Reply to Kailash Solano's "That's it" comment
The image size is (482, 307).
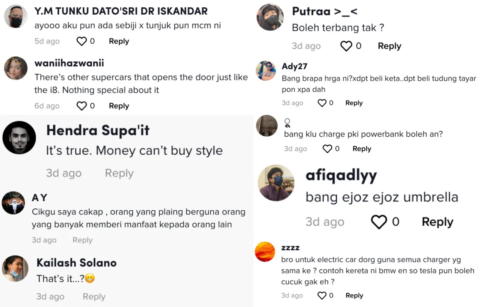94,297
